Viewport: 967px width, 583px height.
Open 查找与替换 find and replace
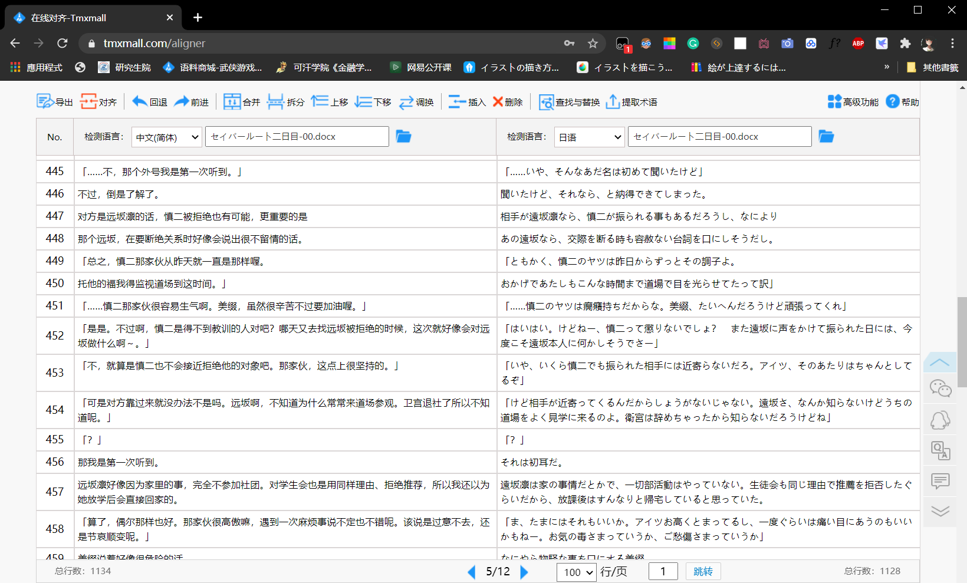[569, 102]
